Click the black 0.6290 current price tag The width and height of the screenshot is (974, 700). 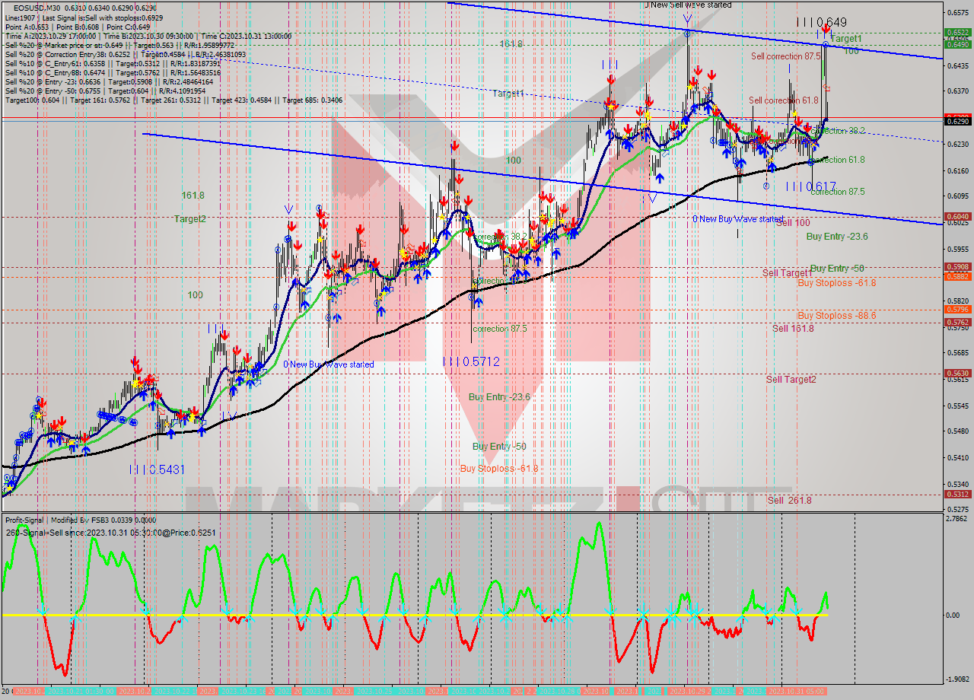[x=956, y=120]
